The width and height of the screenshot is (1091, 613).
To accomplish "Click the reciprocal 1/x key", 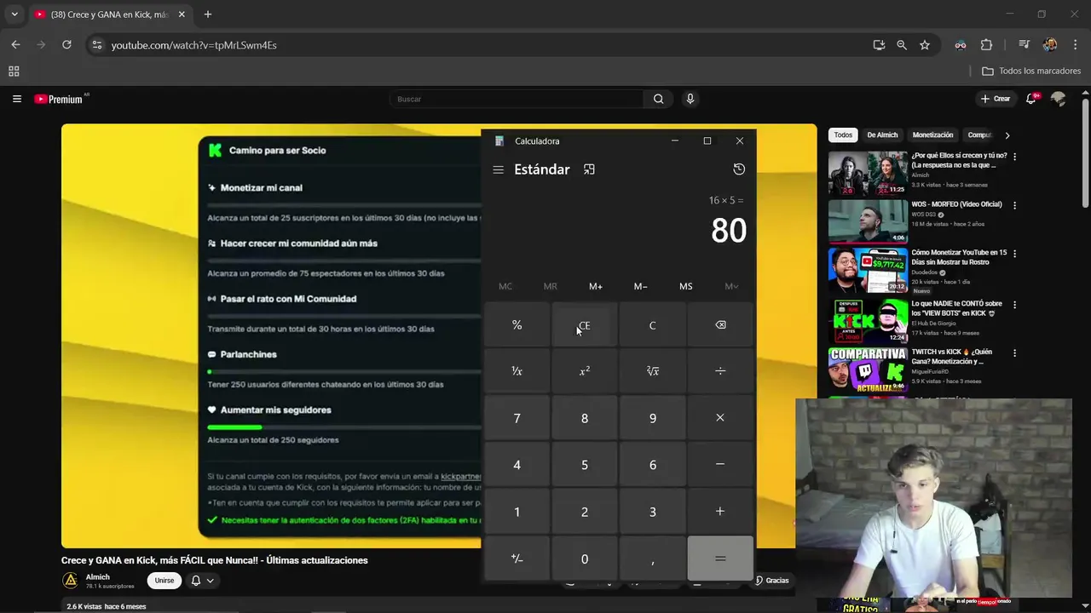I will click(x=517, y=371).
